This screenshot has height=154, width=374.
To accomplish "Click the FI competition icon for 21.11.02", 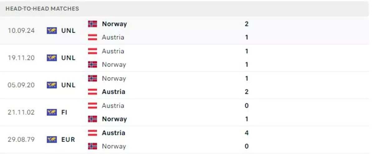I will pyautogui.click(x=52, y=112).
